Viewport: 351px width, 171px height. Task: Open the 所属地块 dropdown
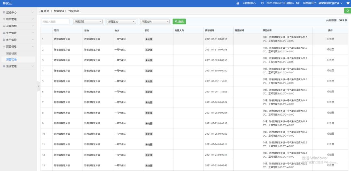[154, 22]
